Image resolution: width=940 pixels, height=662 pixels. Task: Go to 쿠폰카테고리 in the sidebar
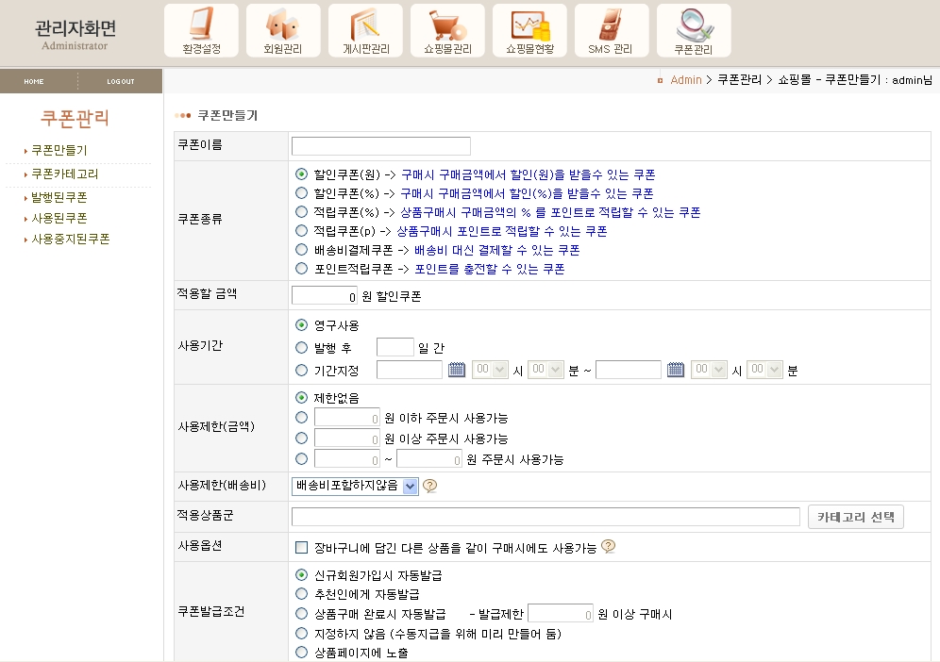tap(64, 174)
